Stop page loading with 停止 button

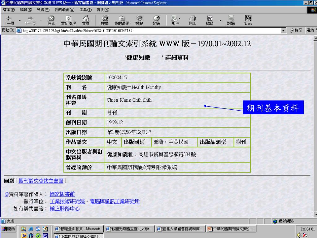(51, 20)
